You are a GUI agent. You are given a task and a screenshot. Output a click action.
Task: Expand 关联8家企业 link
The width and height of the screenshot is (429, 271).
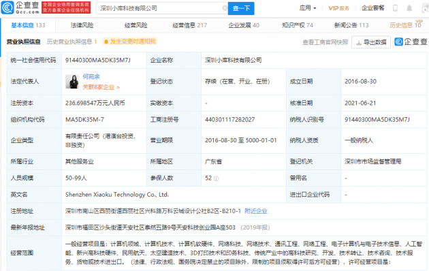101,87
